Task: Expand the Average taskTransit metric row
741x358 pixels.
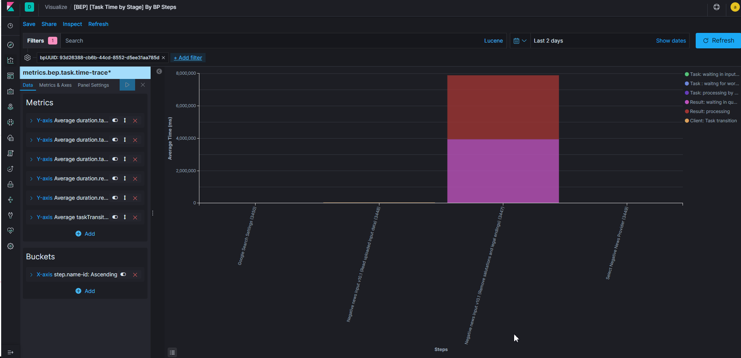Action: coord(31,218)
